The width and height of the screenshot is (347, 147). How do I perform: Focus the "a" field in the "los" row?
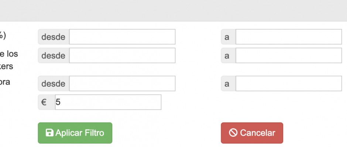coord(289,55)
